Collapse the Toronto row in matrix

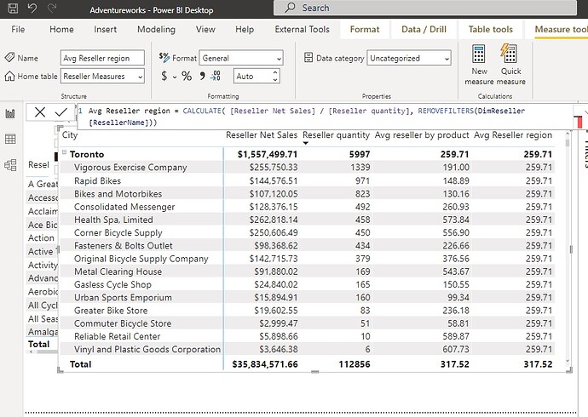[64, 152]
